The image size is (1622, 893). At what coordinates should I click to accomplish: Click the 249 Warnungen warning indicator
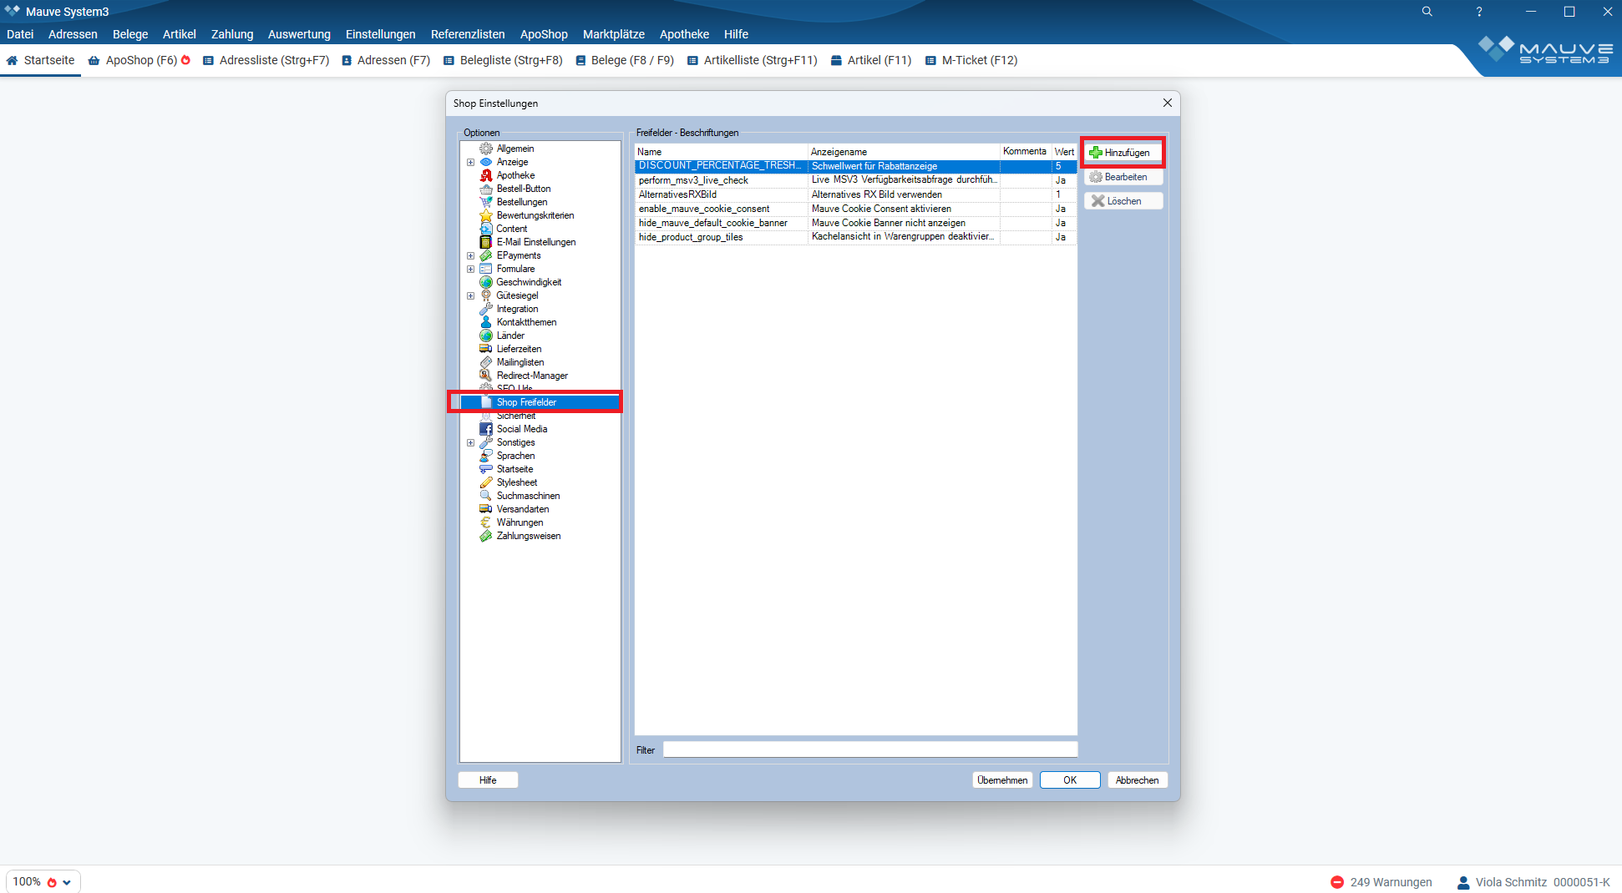point(1381,882)
